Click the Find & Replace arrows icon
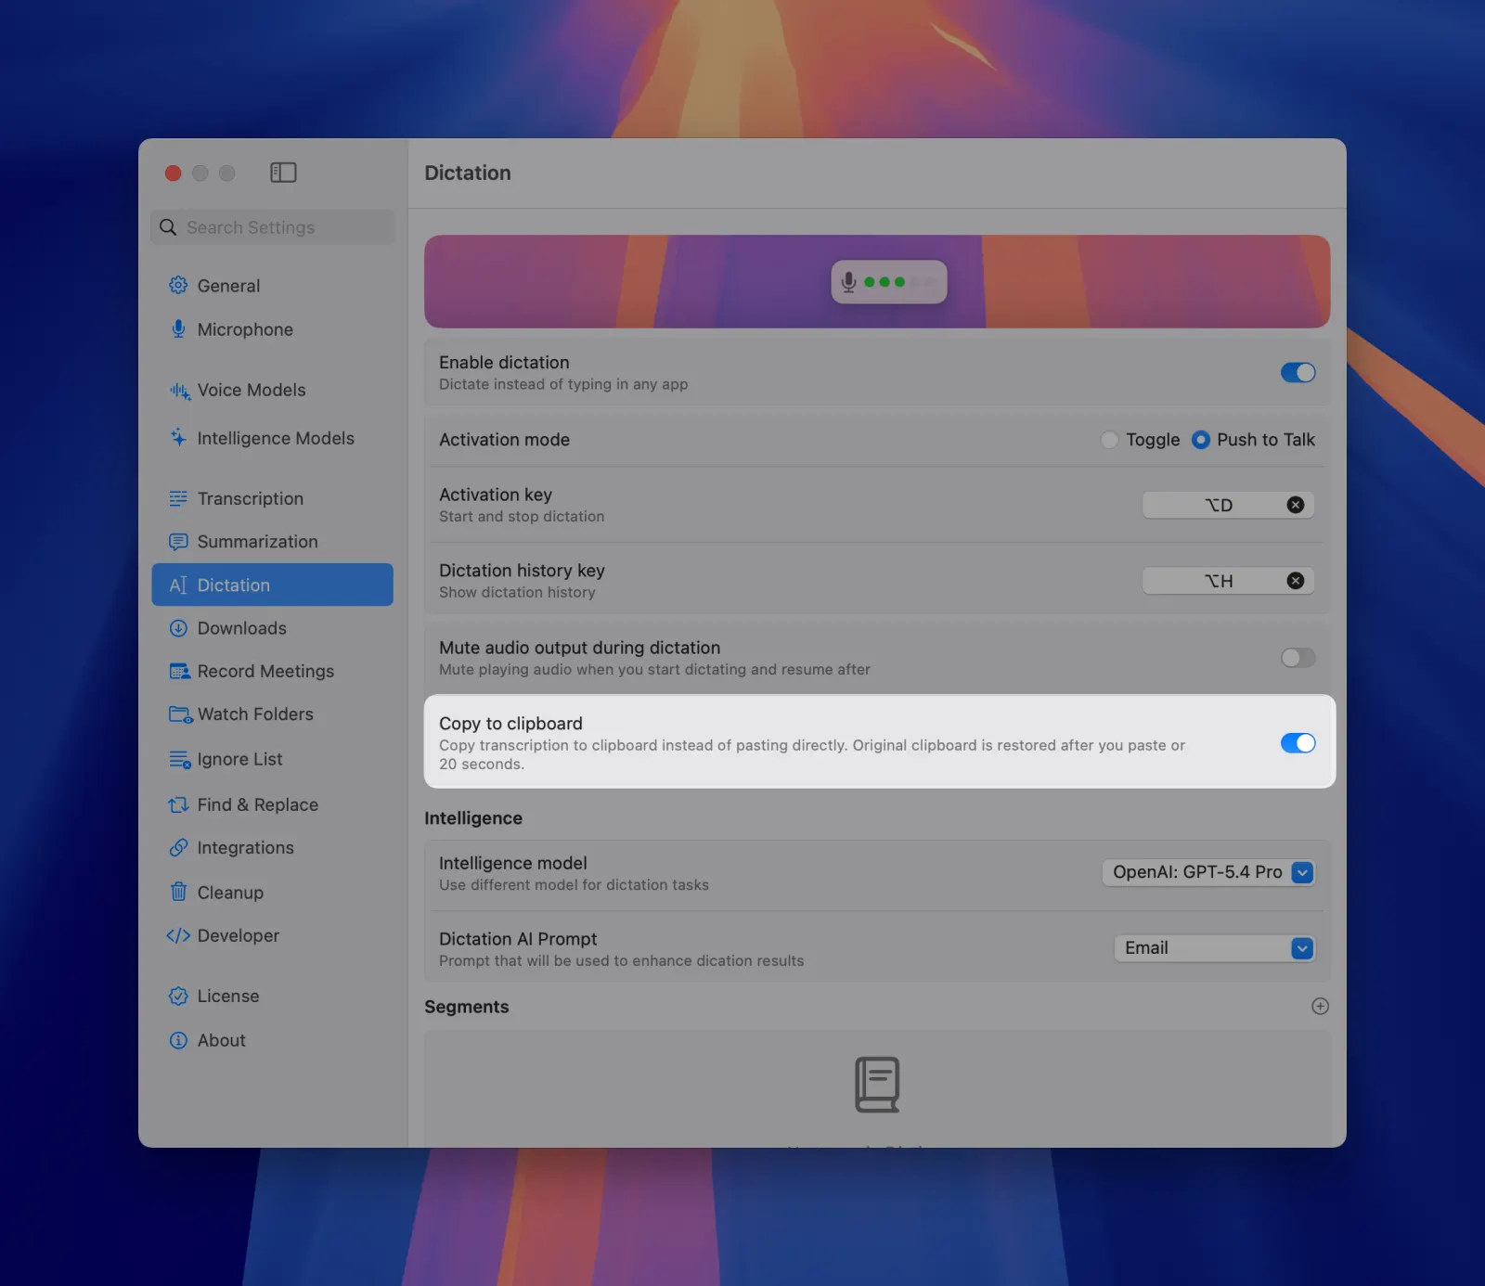 tap(178, 804)
